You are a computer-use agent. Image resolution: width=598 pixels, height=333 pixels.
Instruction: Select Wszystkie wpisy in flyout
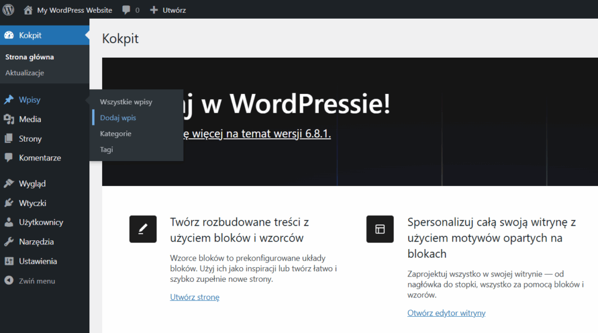click(126, 101)
